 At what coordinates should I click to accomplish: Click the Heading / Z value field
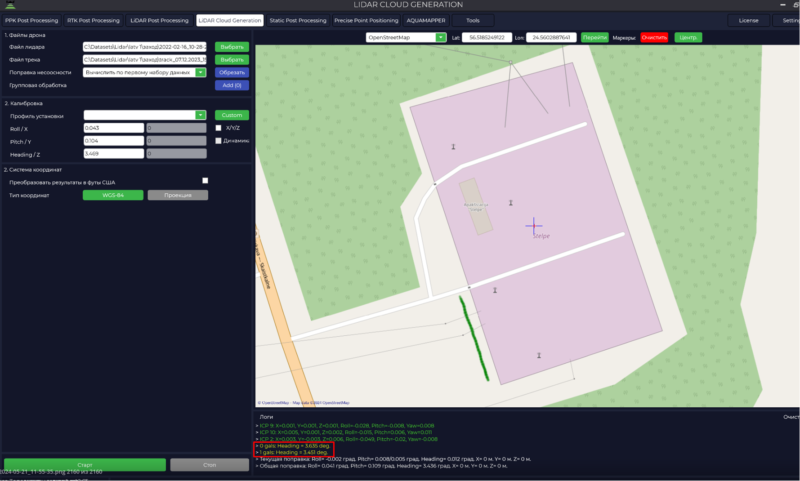click(x=114, y=153)
